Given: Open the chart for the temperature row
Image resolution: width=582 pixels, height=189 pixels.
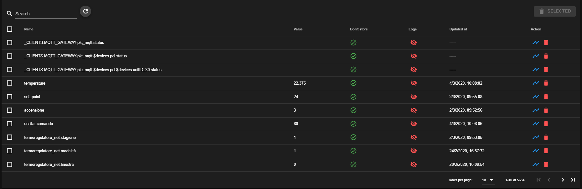Looking at the screenshot, I should [536, 83].
